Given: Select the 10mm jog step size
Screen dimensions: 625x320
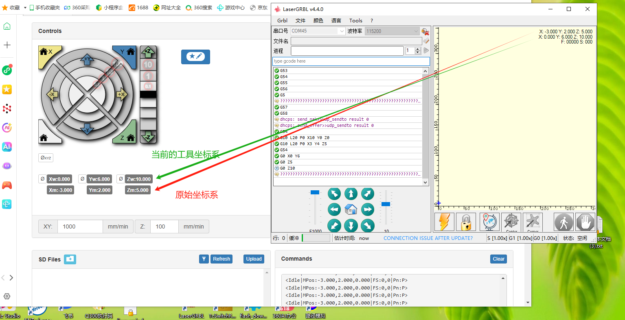Looking at the screenshot, I should coord(148,64).
